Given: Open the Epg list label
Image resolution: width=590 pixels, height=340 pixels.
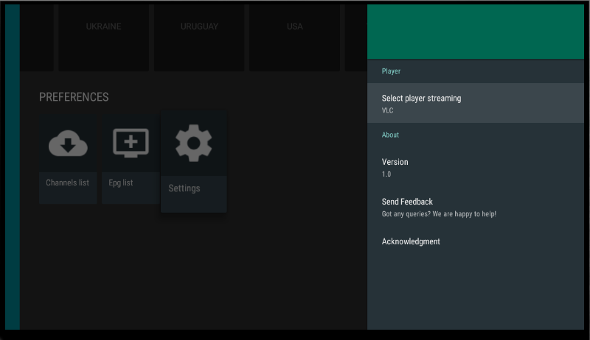Looking at the screenshot, I should tap(121, 183).
